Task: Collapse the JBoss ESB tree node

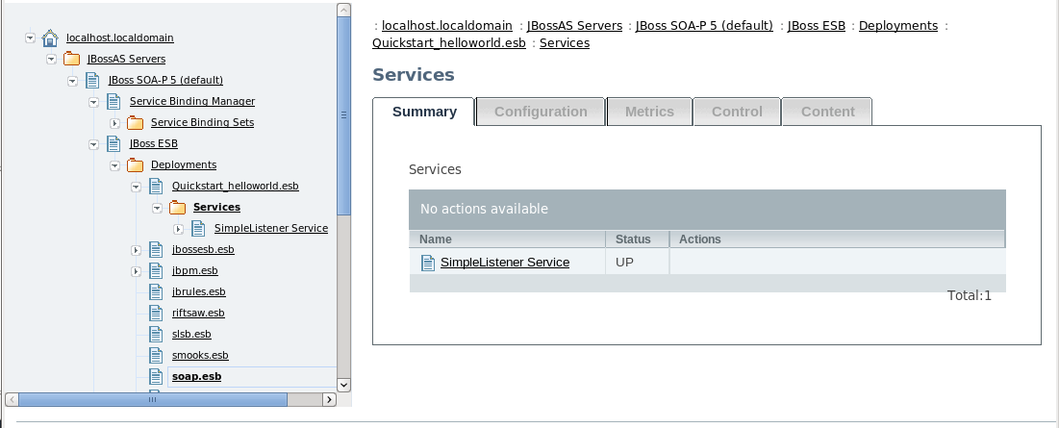Action: point(93,144)
